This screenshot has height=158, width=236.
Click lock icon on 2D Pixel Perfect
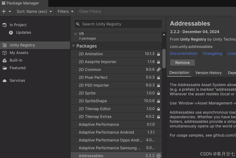pyautogui.click(x=159, y=78)
